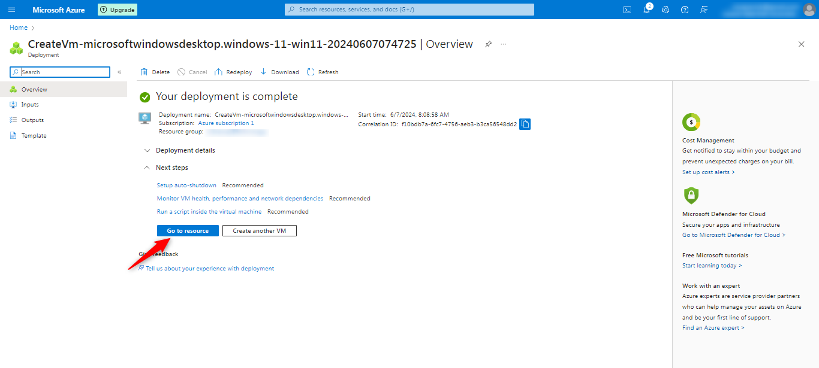
Task: Open the more options ellipsis beside title
Action: (x=504, y=44)
